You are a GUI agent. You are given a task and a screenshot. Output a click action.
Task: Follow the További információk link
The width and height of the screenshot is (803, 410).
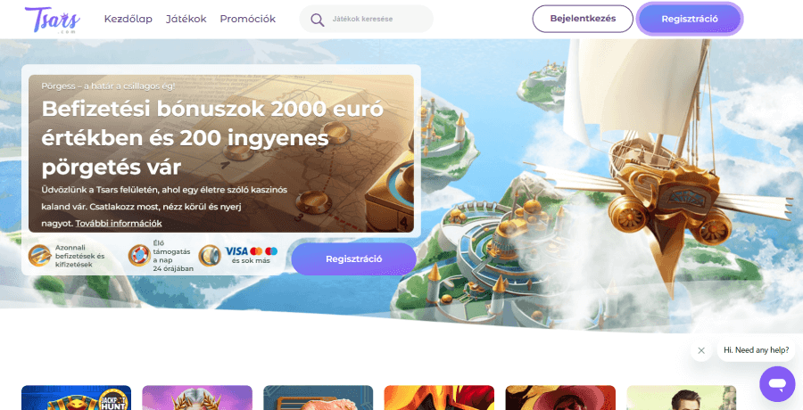click(x=119, y=223)
